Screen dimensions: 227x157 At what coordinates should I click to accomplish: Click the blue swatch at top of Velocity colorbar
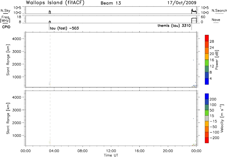click(207, 96)
